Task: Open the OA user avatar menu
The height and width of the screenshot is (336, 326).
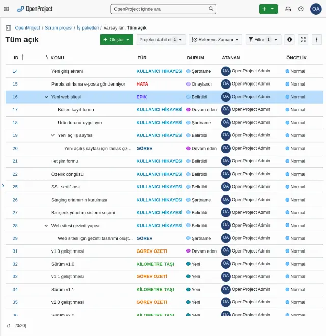Action: tap(316, 9)
